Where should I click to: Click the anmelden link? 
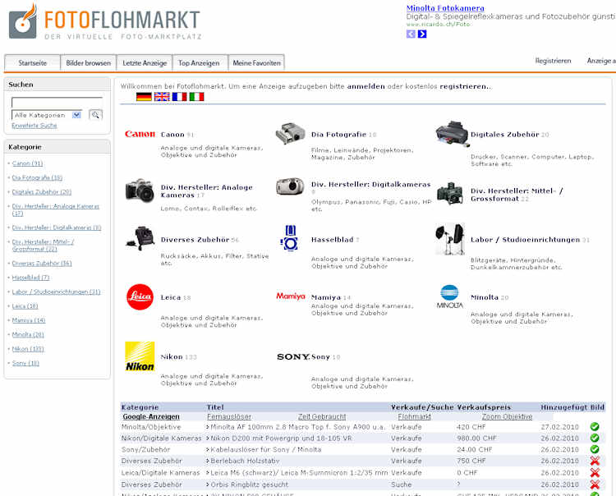coord(365,86)
